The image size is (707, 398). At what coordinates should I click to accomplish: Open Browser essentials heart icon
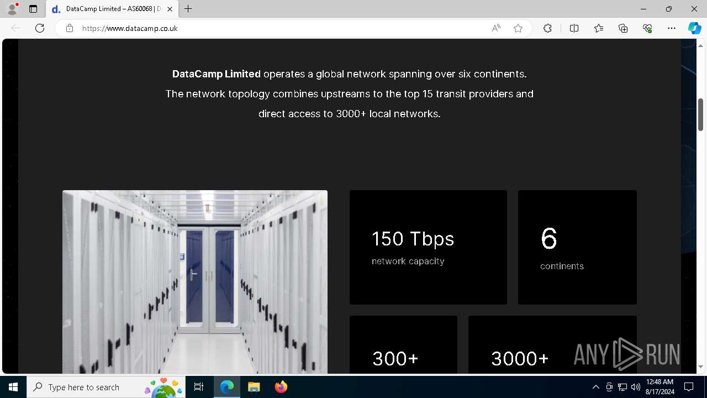click(x=647, y=28)
